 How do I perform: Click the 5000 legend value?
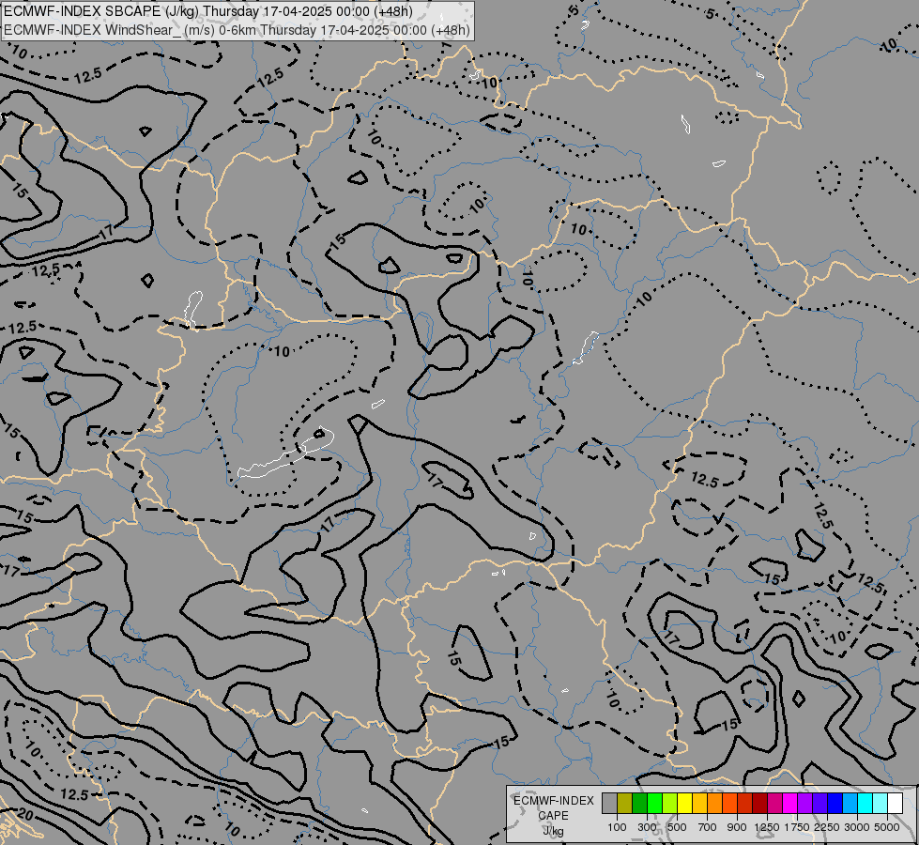887,827
